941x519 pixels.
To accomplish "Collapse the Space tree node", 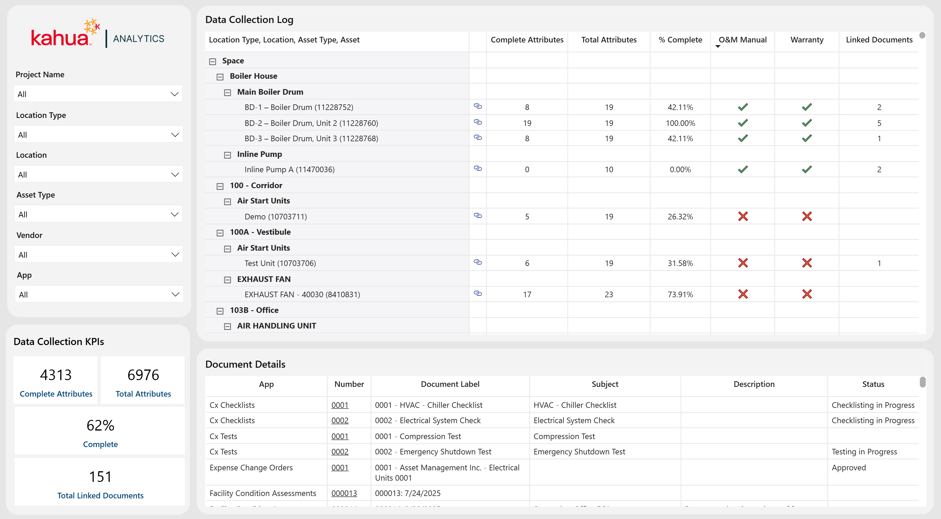I will point(213,62).
